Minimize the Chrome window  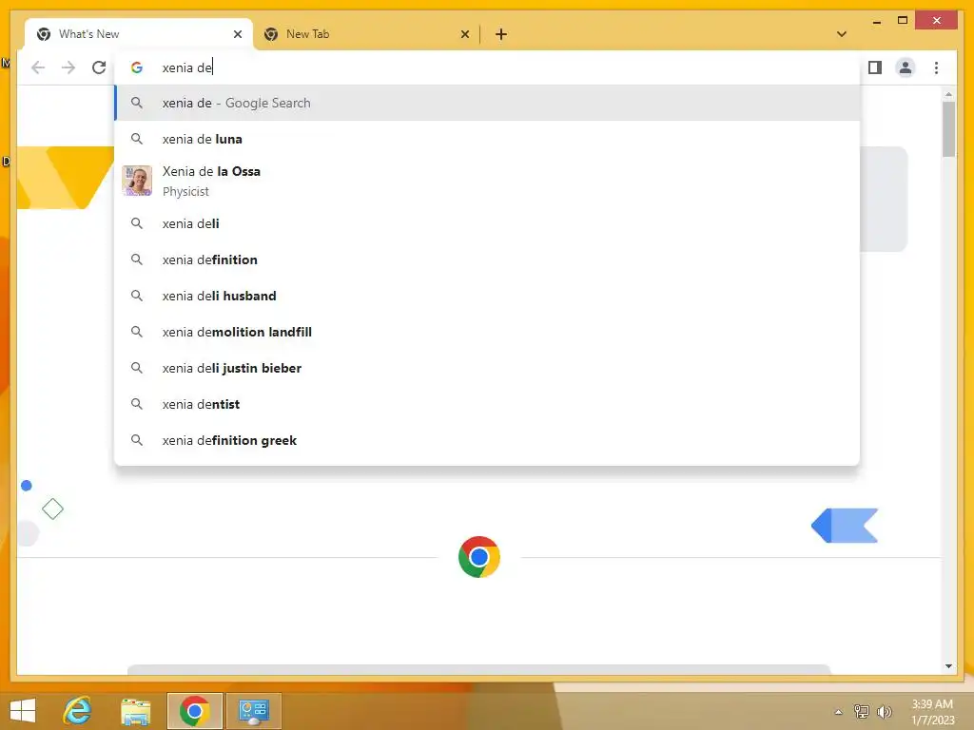(876, 21)
